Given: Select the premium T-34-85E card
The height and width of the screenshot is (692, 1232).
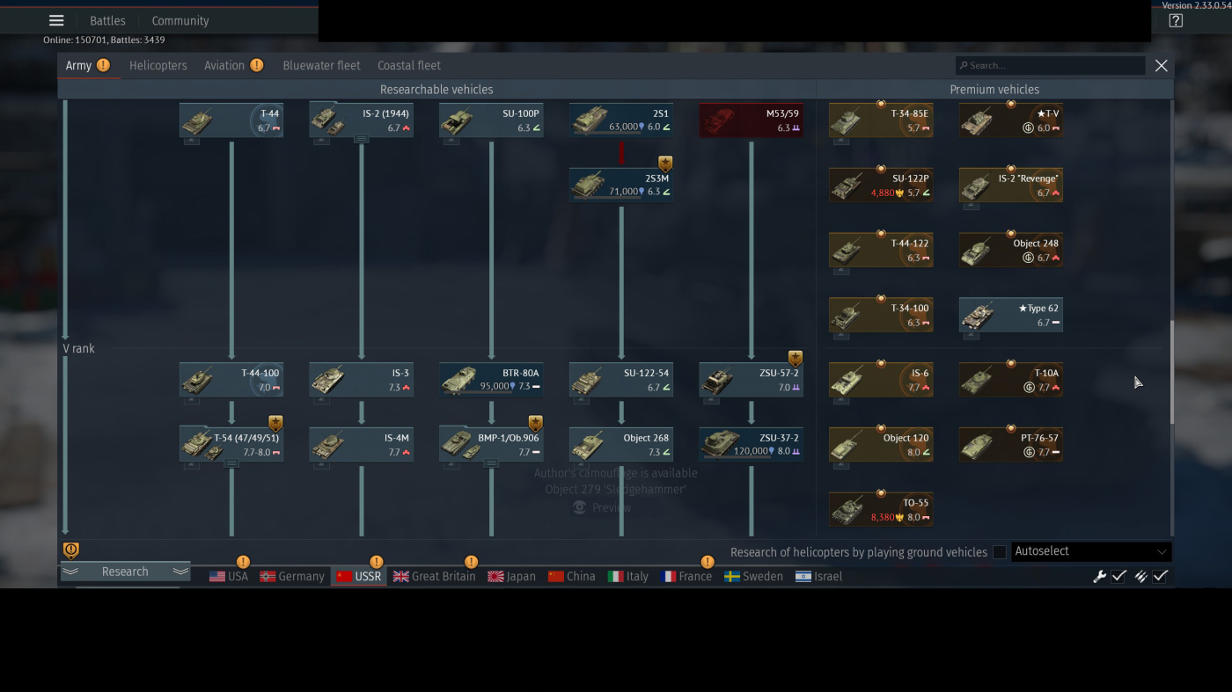Looking at the screenshot, I should [x=881, y=120].
